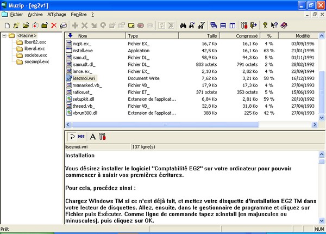Viewport: 326px width, 234px height.
Task: Click the tile horizontally icon
Action: click(223, 26)
